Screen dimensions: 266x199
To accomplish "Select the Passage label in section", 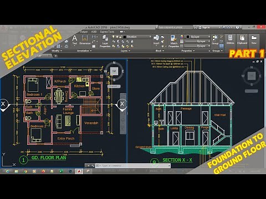I will click(186, 108).
